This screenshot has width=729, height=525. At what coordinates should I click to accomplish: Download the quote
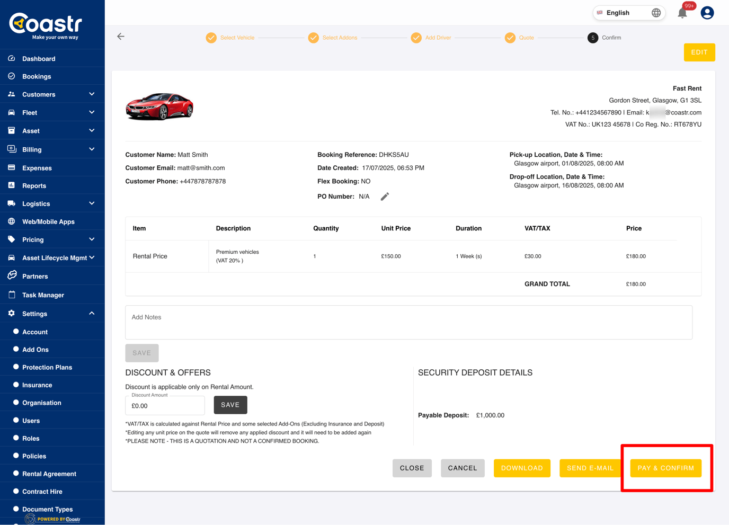pyautogui.click(x=521, y=468)
